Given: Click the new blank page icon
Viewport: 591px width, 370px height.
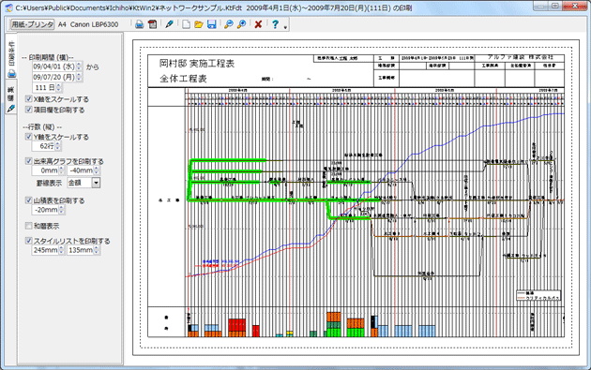Looking at the screenshot, I should pos(186,24).
